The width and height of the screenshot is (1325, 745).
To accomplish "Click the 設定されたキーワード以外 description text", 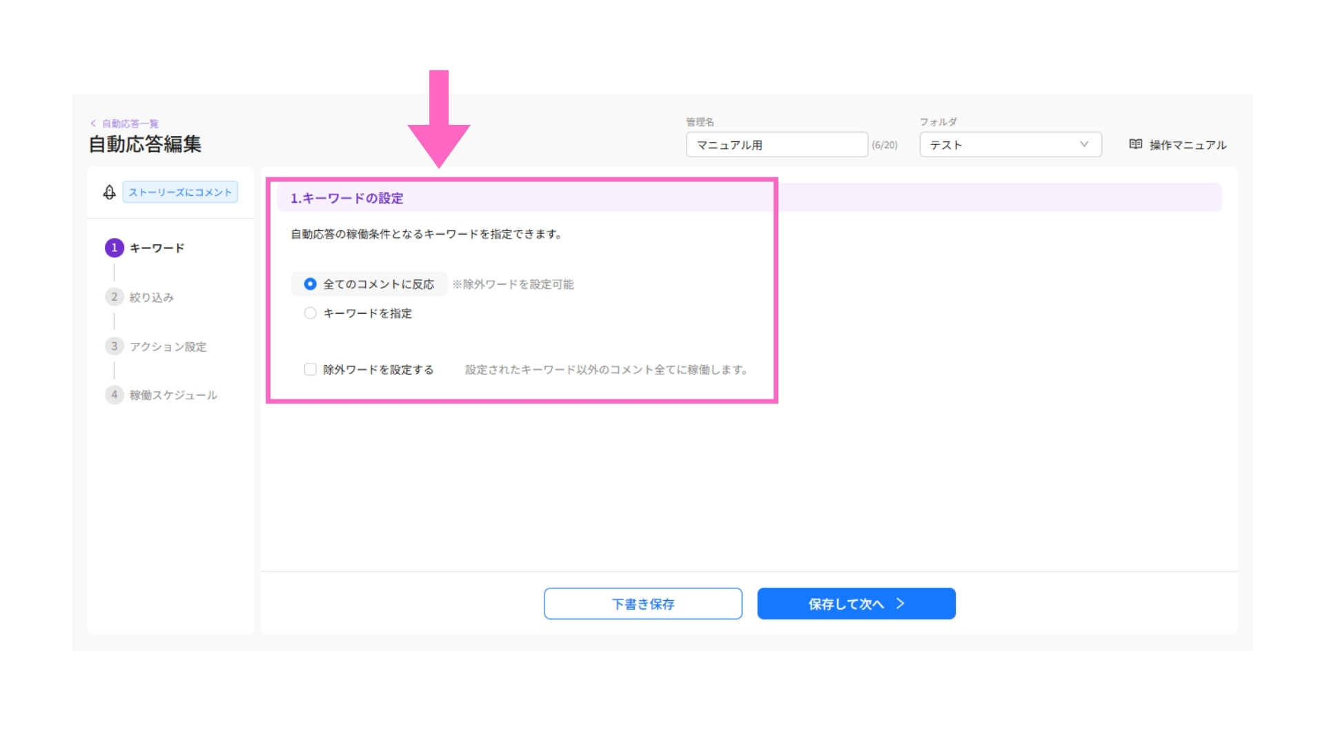I will click(x=607, y=370).
